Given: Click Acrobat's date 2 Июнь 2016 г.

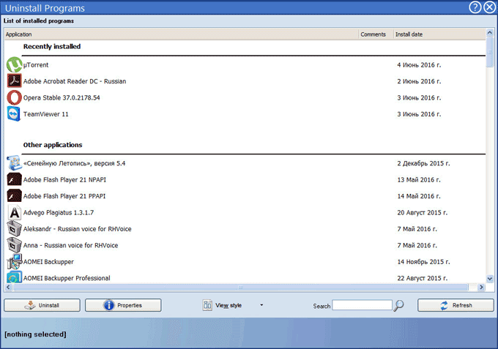Looking at the screenshot, I should pyautogui.click(x=419, y=81).
